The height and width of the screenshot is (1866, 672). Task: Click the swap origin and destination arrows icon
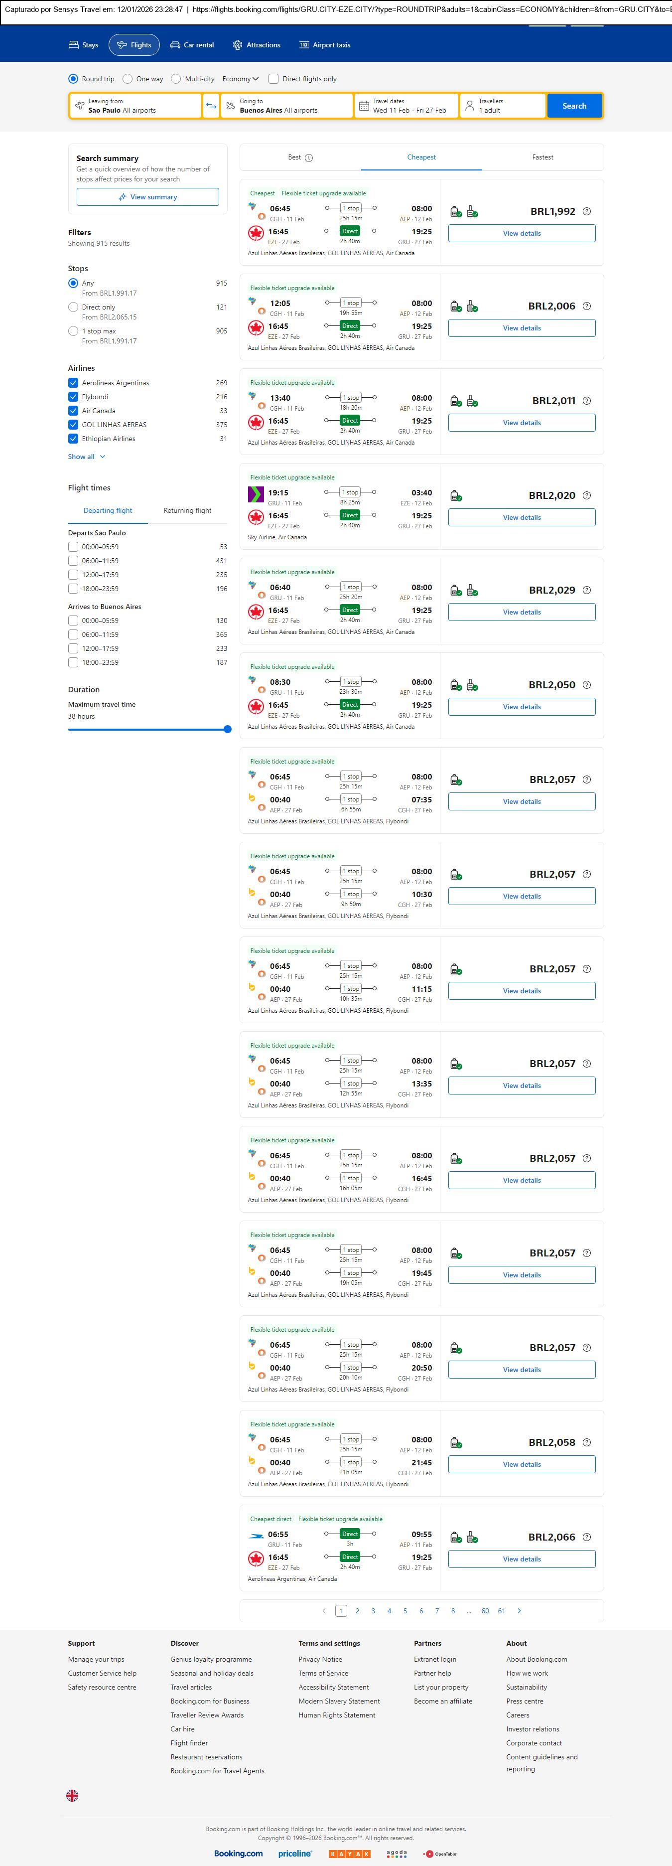click(211, 106)
